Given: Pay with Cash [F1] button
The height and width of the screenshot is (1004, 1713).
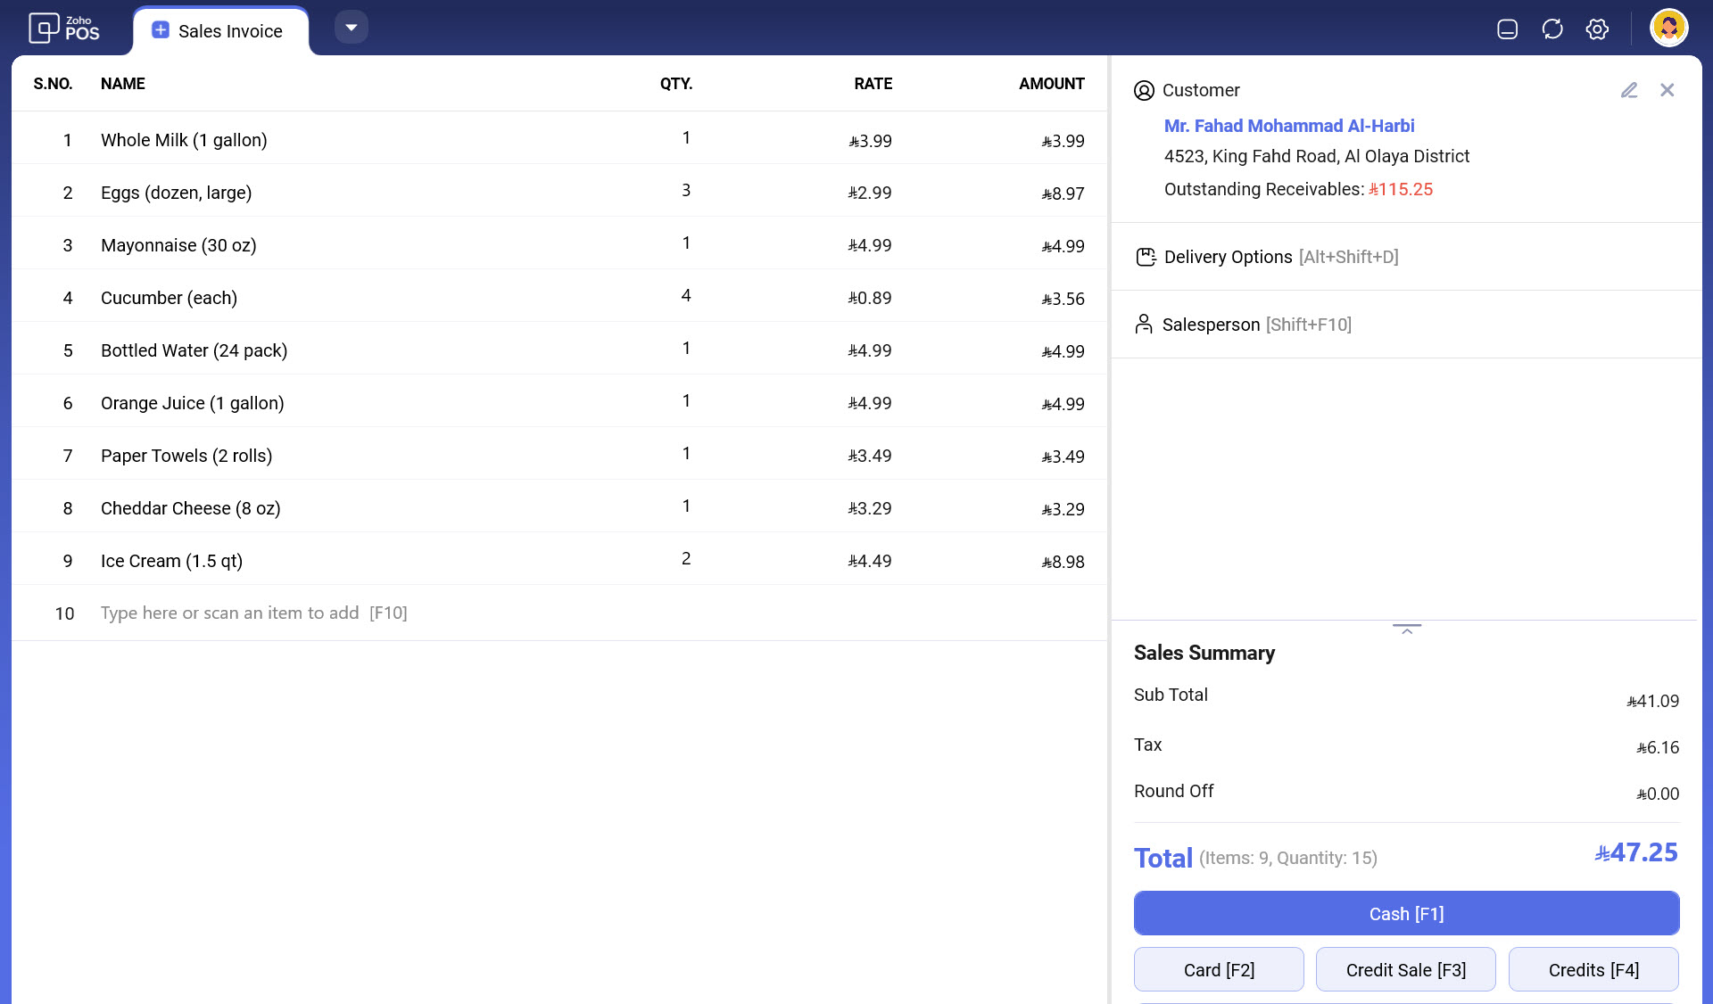Looking at the screenshot, I should click(x=1406, y=913).
